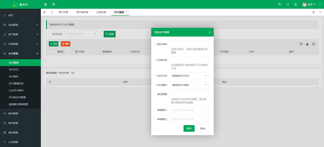Go to 首页 in the sidebar
Screen dimensions: 324x147
click(x=20, y=15)
